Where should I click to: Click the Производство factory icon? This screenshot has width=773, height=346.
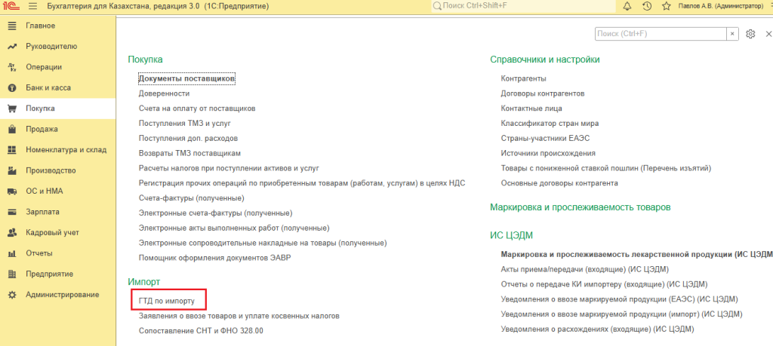pos(12,171)
